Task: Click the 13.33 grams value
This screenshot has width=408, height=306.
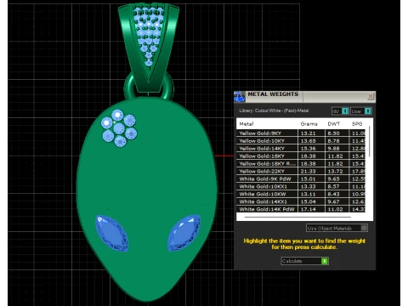Action: 308,187
